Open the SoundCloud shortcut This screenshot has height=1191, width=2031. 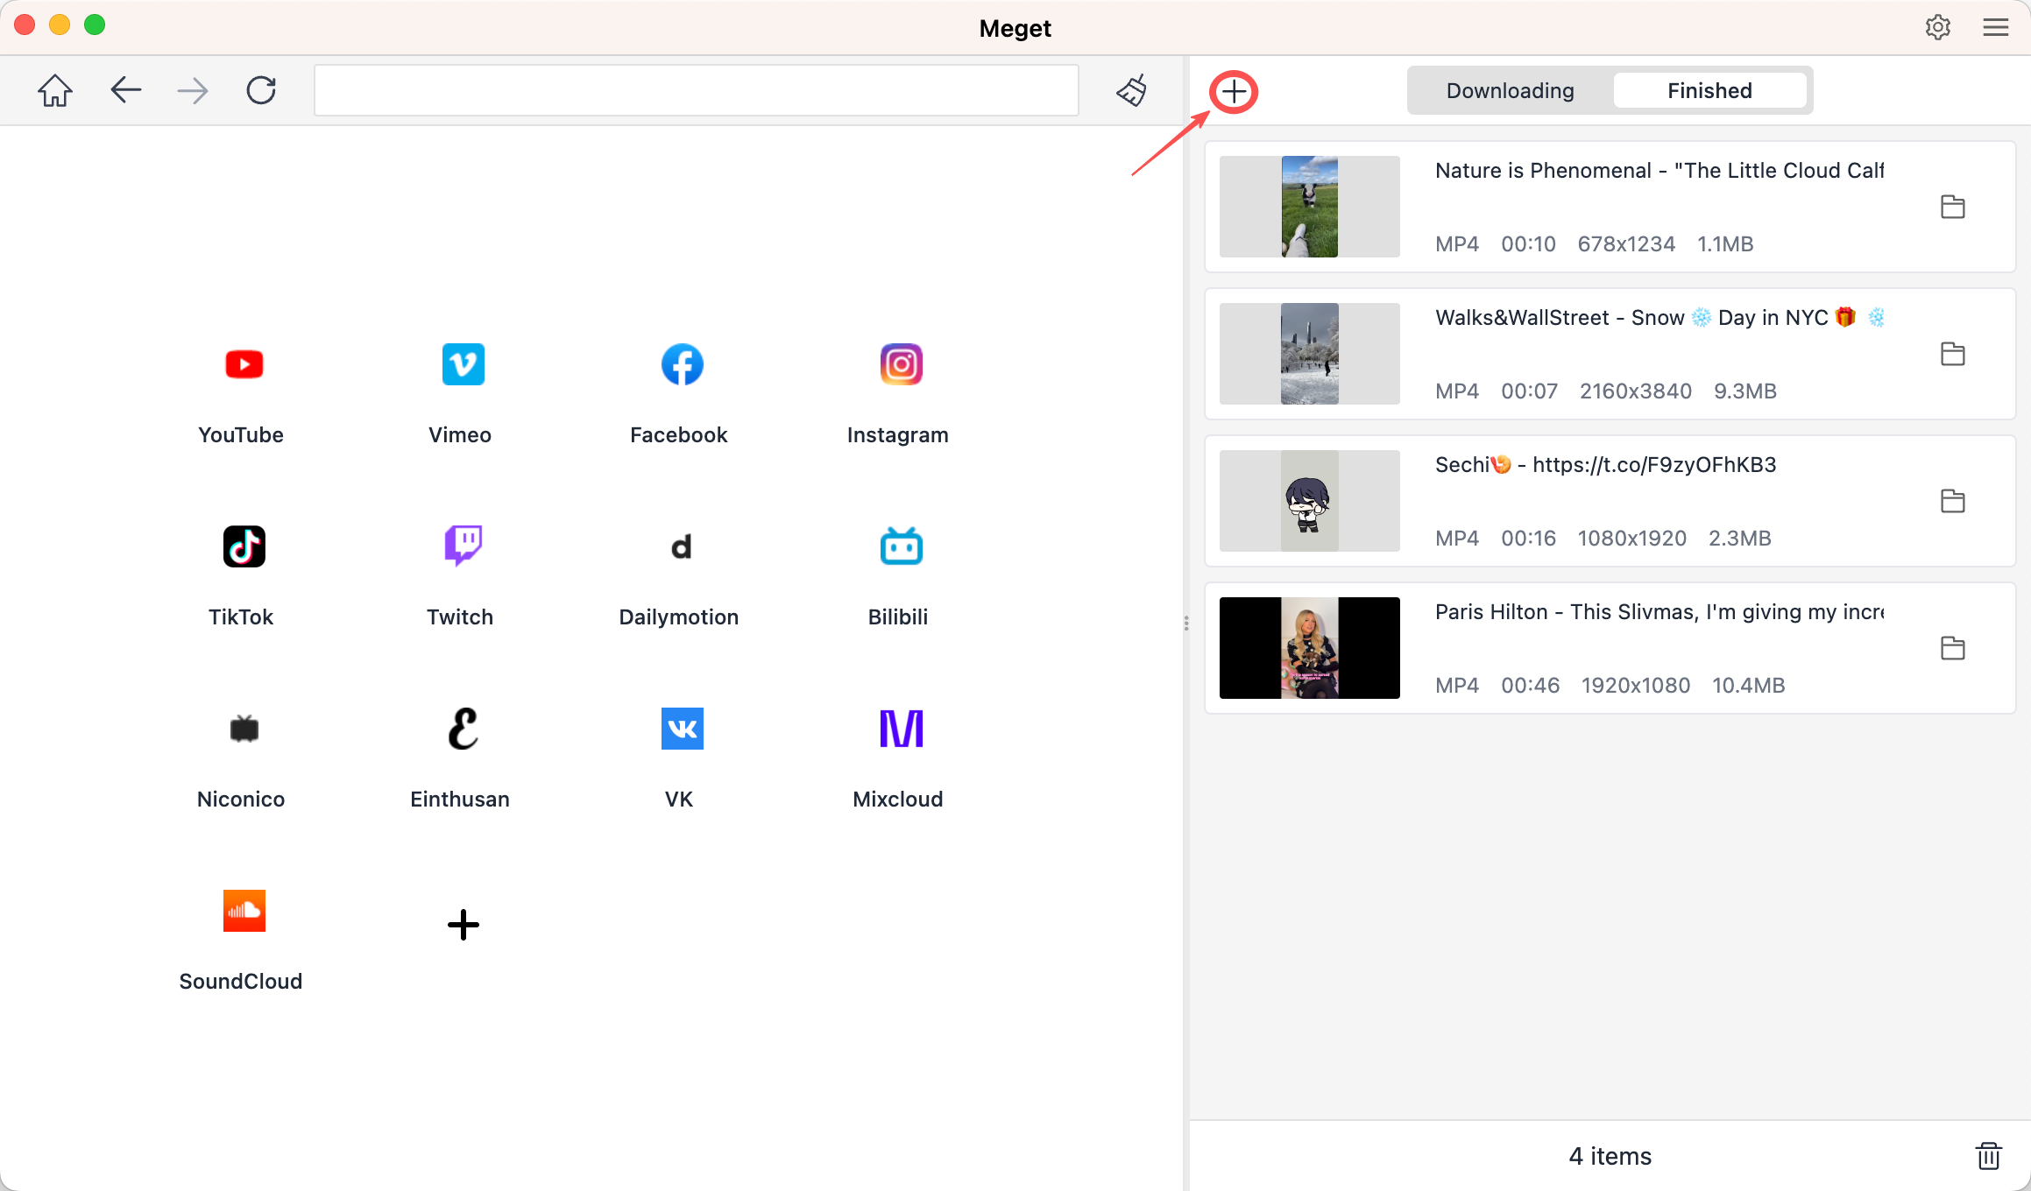(241, 911)
